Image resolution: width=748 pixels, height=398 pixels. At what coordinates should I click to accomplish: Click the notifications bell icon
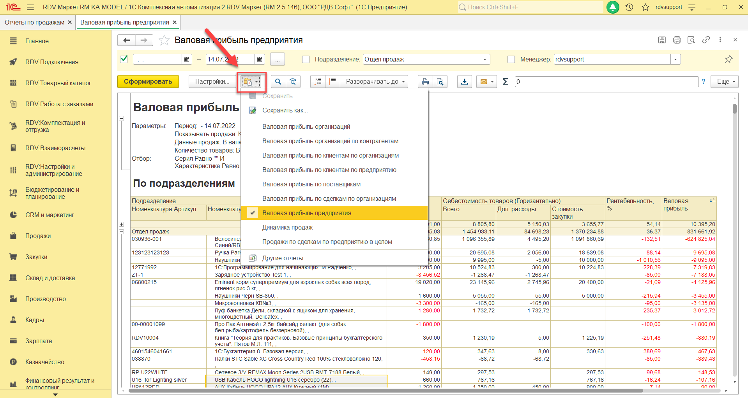tap(613, 7)
